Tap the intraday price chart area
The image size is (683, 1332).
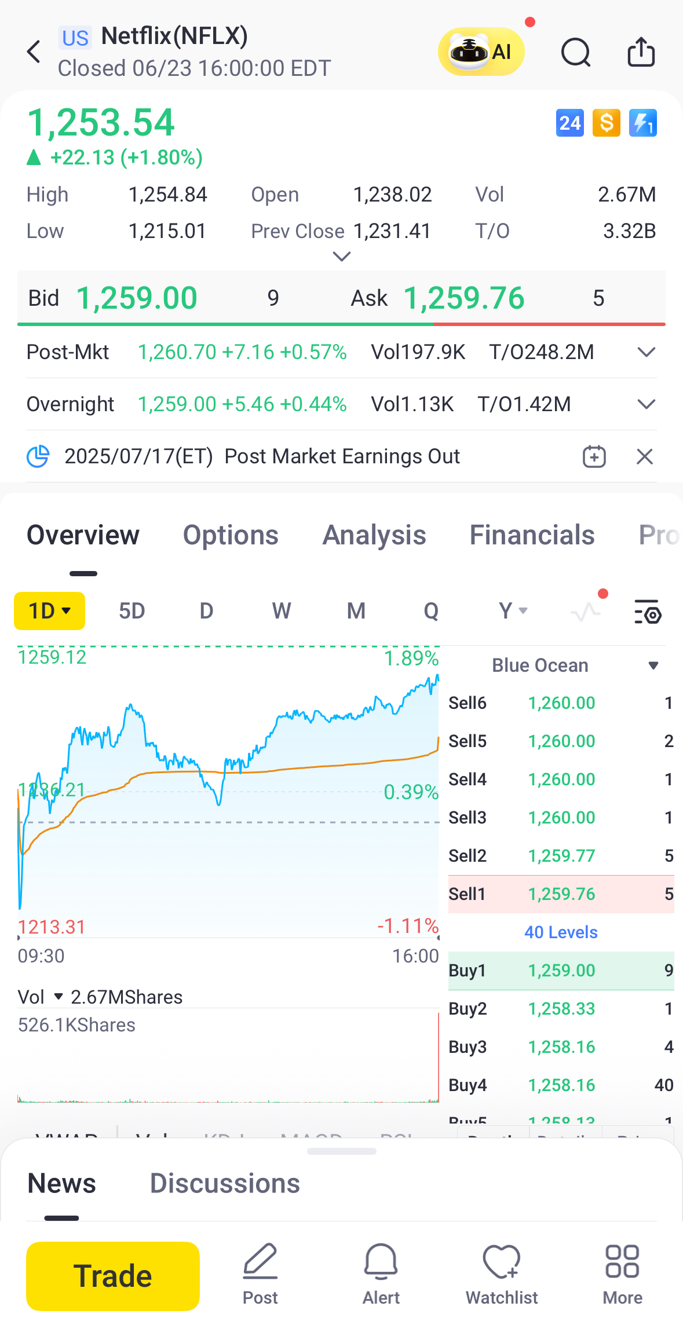pos(228,791)
